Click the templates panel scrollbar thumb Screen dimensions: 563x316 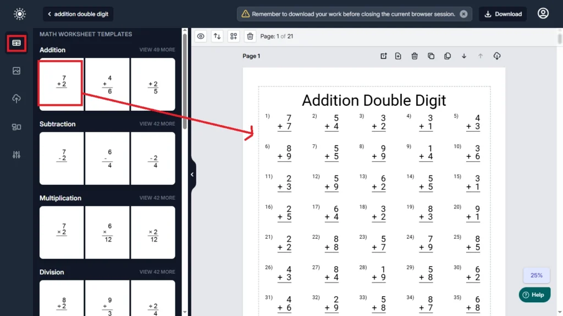coord(185,81)
